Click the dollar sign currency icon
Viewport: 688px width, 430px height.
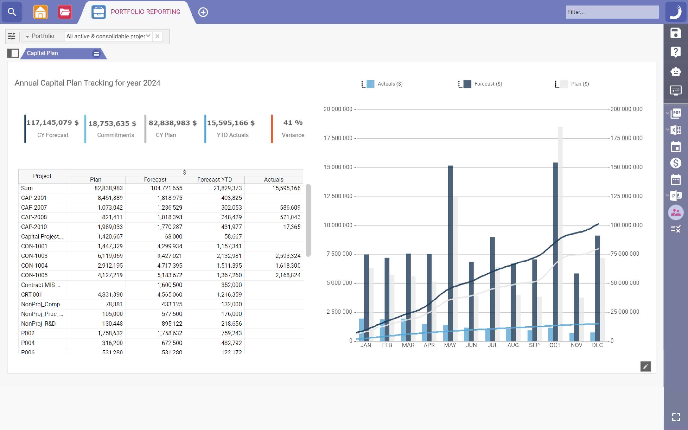[x=676, y=163]
